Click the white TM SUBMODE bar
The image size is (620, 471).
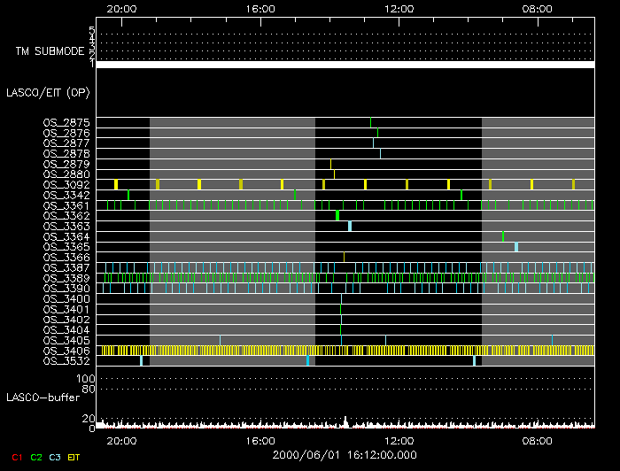click(345, 65)
